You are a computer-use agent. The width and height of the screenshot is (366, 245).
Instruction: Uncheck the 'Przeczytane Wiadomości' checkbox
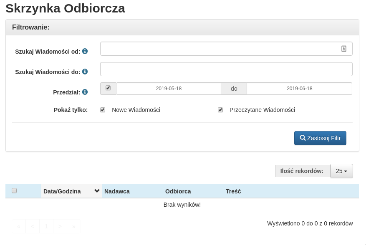coord(220,110)
